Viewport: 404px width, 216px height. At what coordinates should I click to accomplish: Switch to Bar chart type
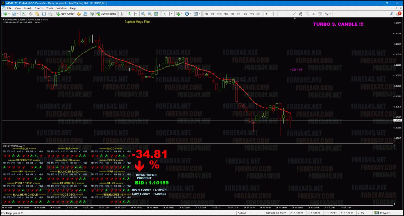pyautogui.click(x=123, y=14)
